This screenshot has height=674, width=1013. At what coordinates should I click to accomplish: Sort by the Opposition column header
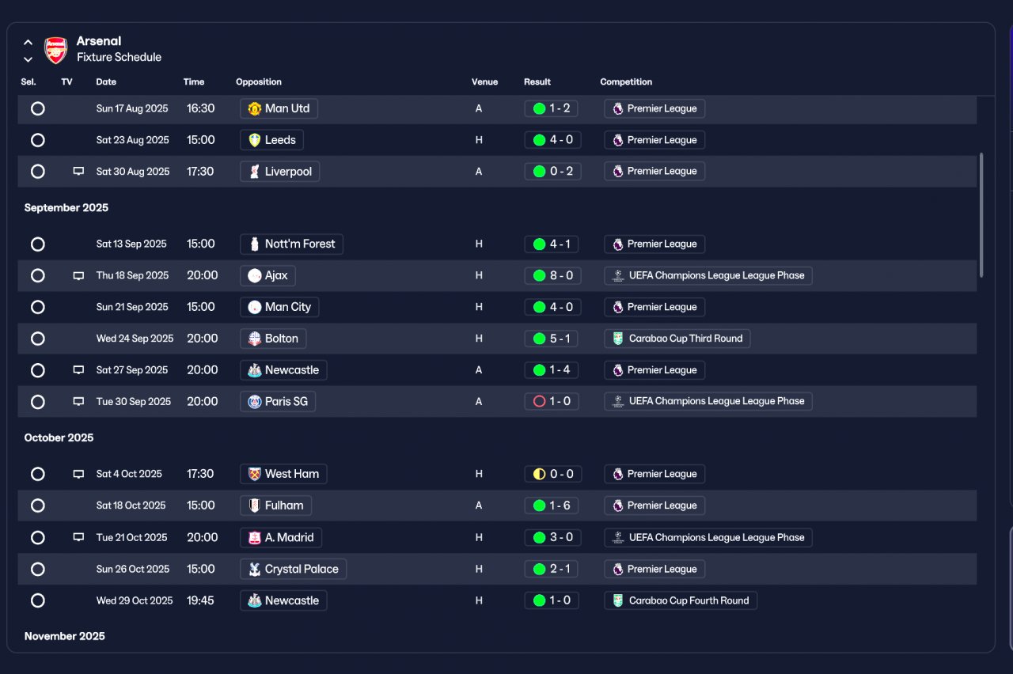click(259, 81)
